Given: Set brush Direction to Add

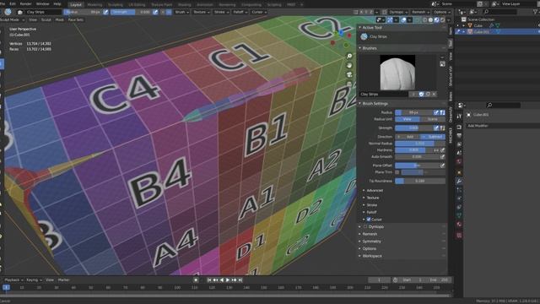Looking at the screenshot, I should tap(408, 137).
